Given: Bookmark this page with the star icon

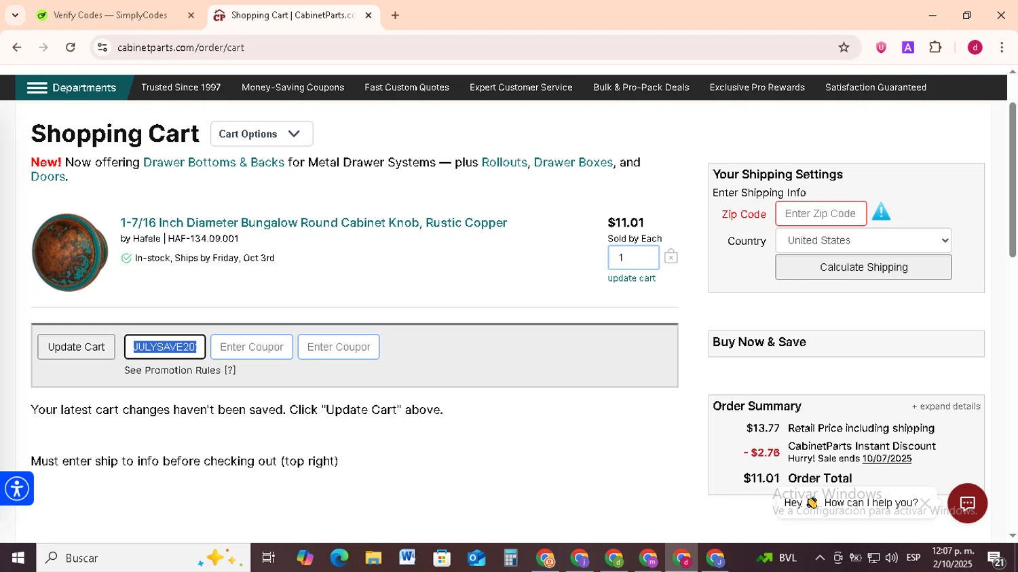Looking at the screenshot, I should coord(844,47).
